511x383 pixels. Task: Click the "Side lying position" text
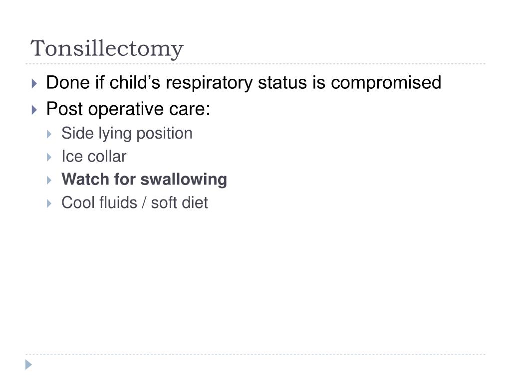[127, 134]
